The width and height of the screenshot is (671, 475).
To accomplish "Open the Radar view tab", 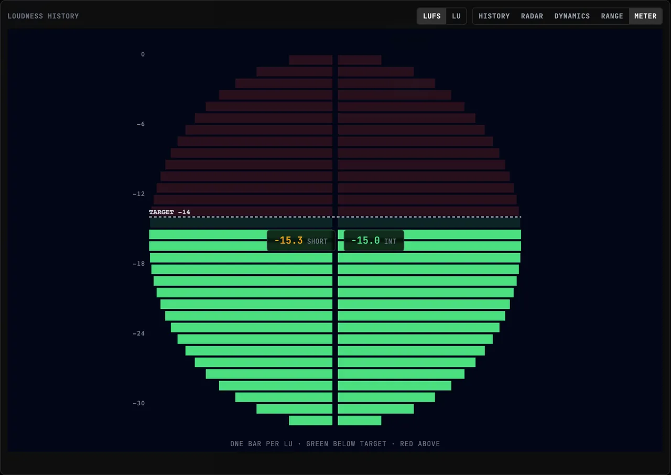I will point(532,16).
